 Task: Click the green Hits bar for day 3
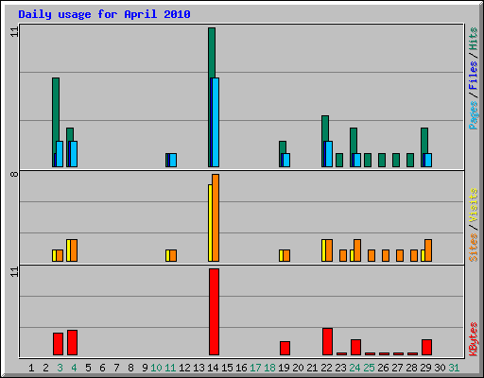click(x=56, y=109)
